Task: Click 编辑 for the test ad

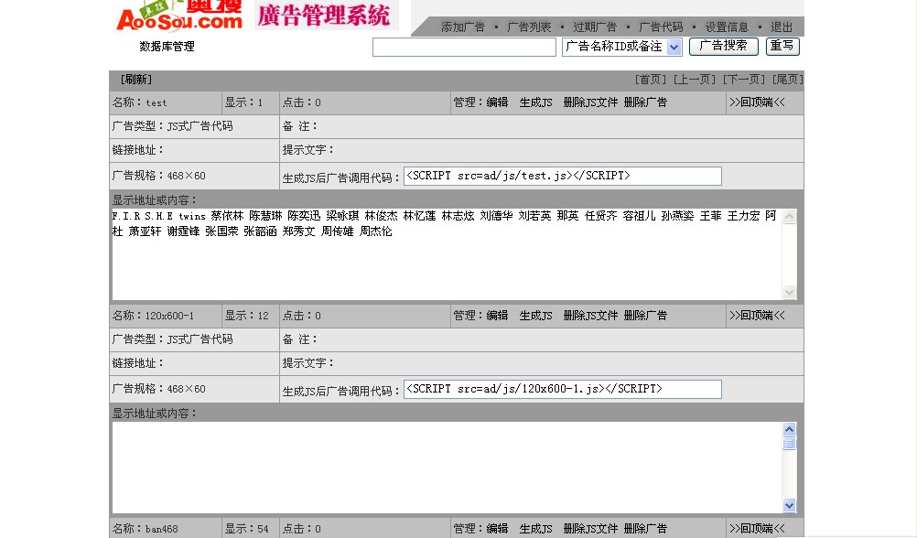Action: pos(497,102)
